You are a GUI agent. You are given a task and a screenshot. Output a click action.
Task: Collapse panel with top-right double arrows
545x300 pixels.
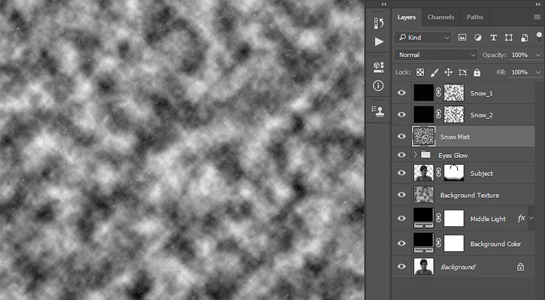538,5
